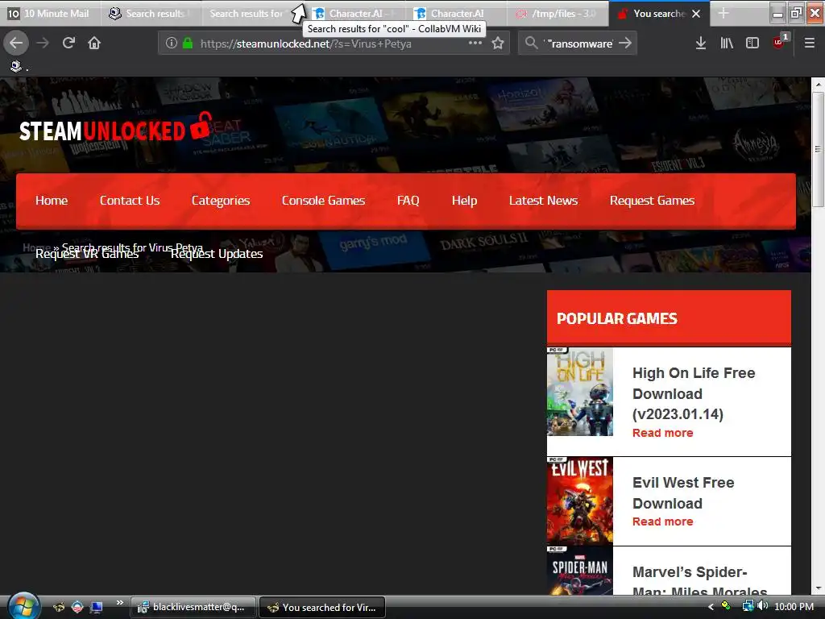The width and height of the screenshot is (825, 619).
Task: Go to Console Games
Action: click(x=323, y=201)
